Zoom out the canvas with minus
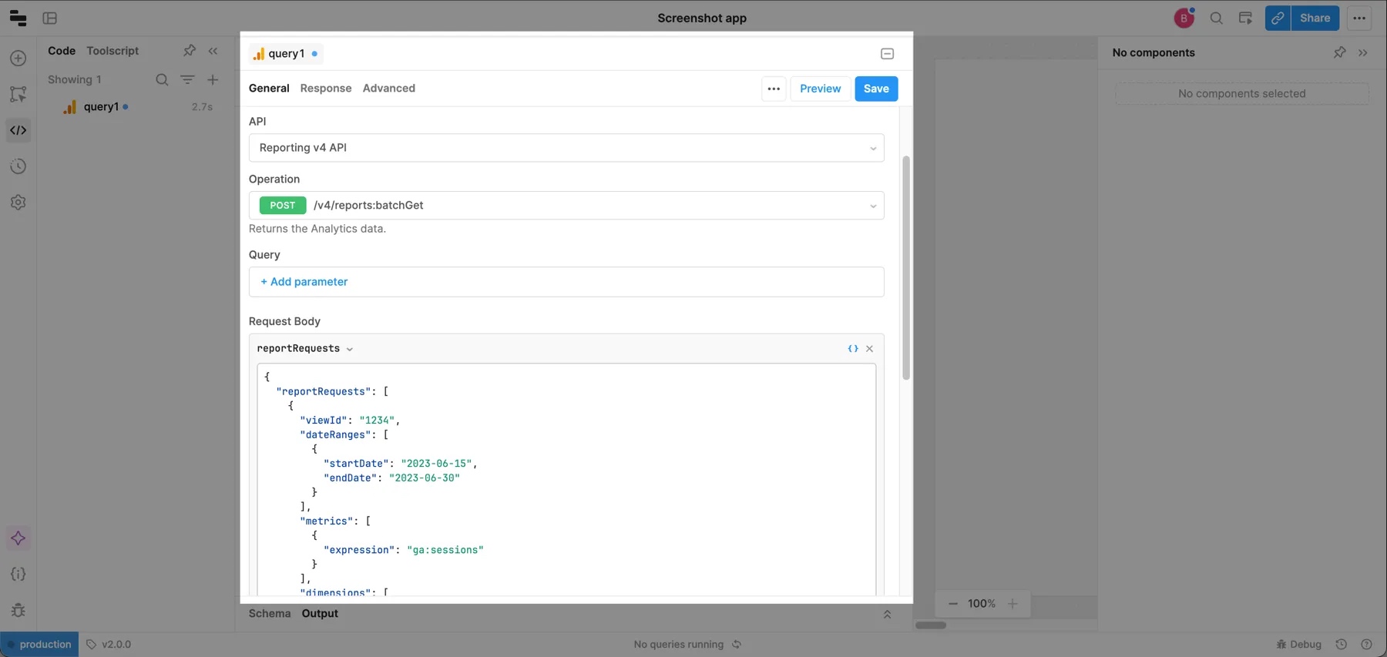1387x657 pixels. coord(953,604)
